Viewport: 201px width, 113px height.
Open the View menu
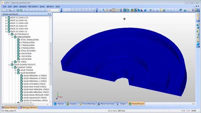click(x=15, y=7)
